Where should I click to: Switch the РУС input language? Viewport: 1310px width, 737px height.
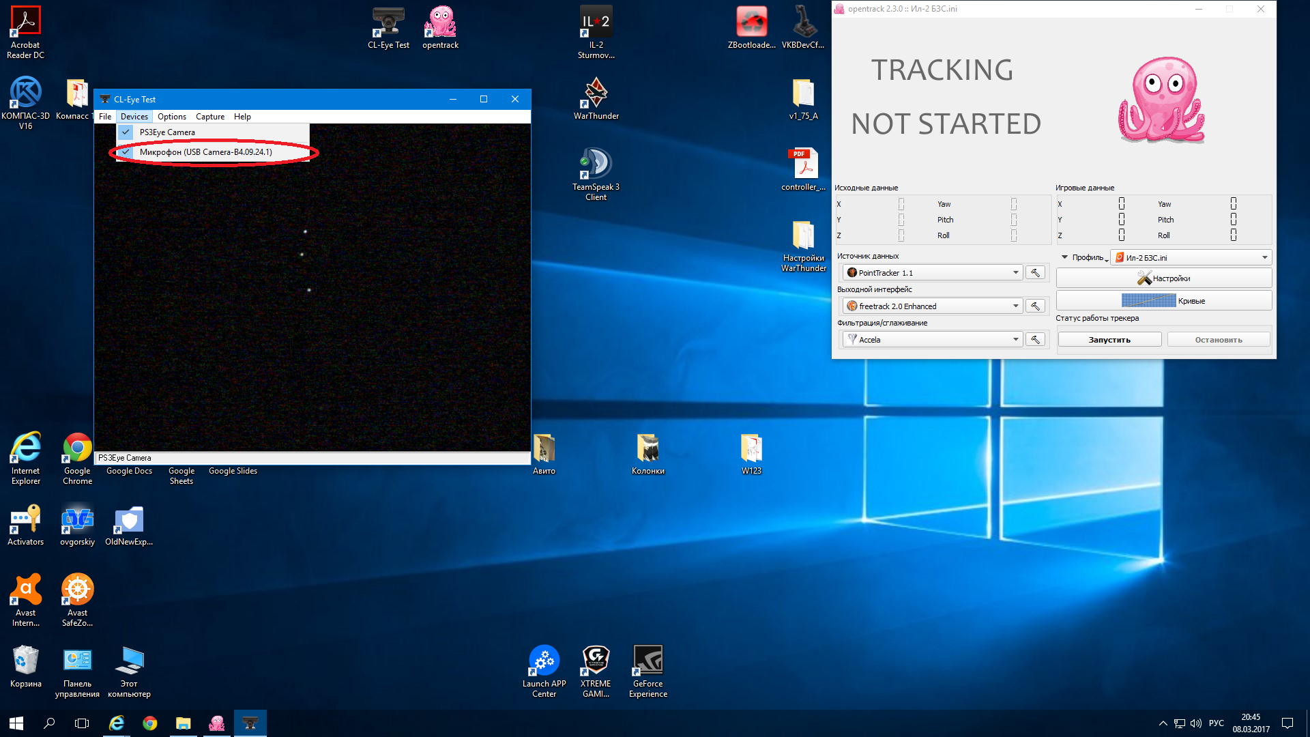click(x=1216, y=723)
